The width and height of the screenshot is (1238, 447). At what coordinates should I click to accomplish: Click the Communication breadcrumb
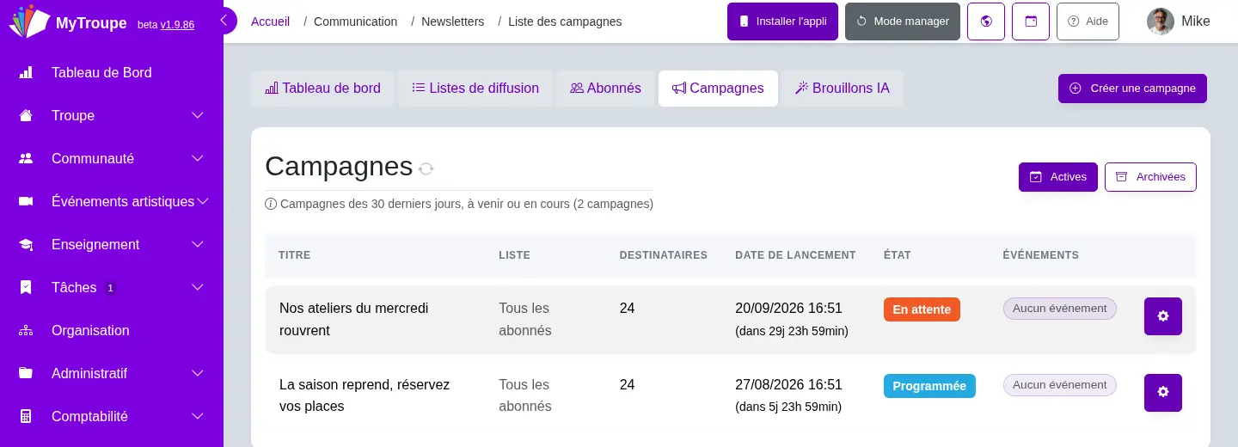pos(355,21)
